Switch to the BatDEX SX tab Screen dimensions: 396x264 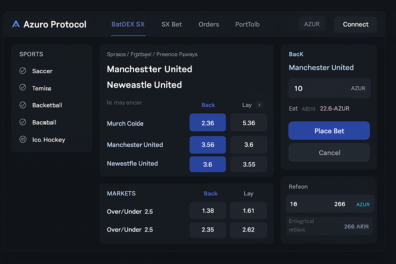click(128, 24)
